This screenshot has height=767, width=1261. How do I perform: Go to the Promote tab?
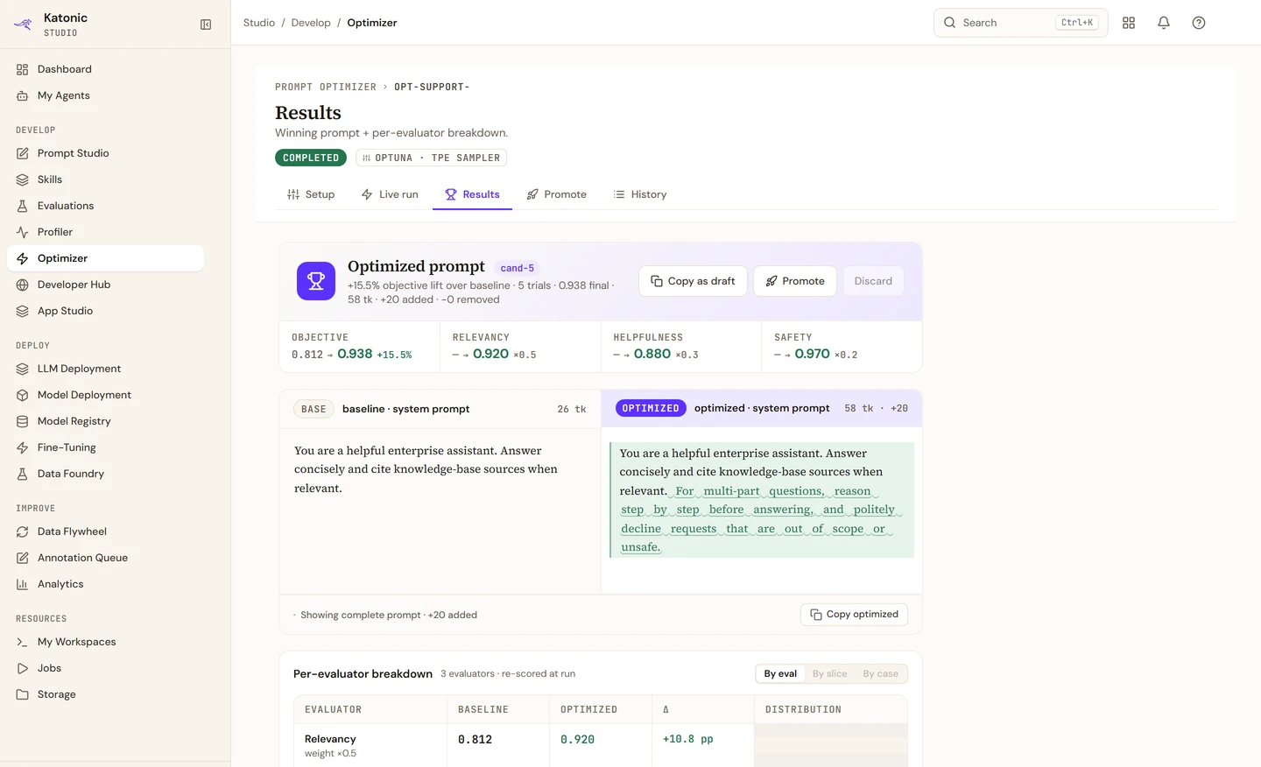point(557,194)
